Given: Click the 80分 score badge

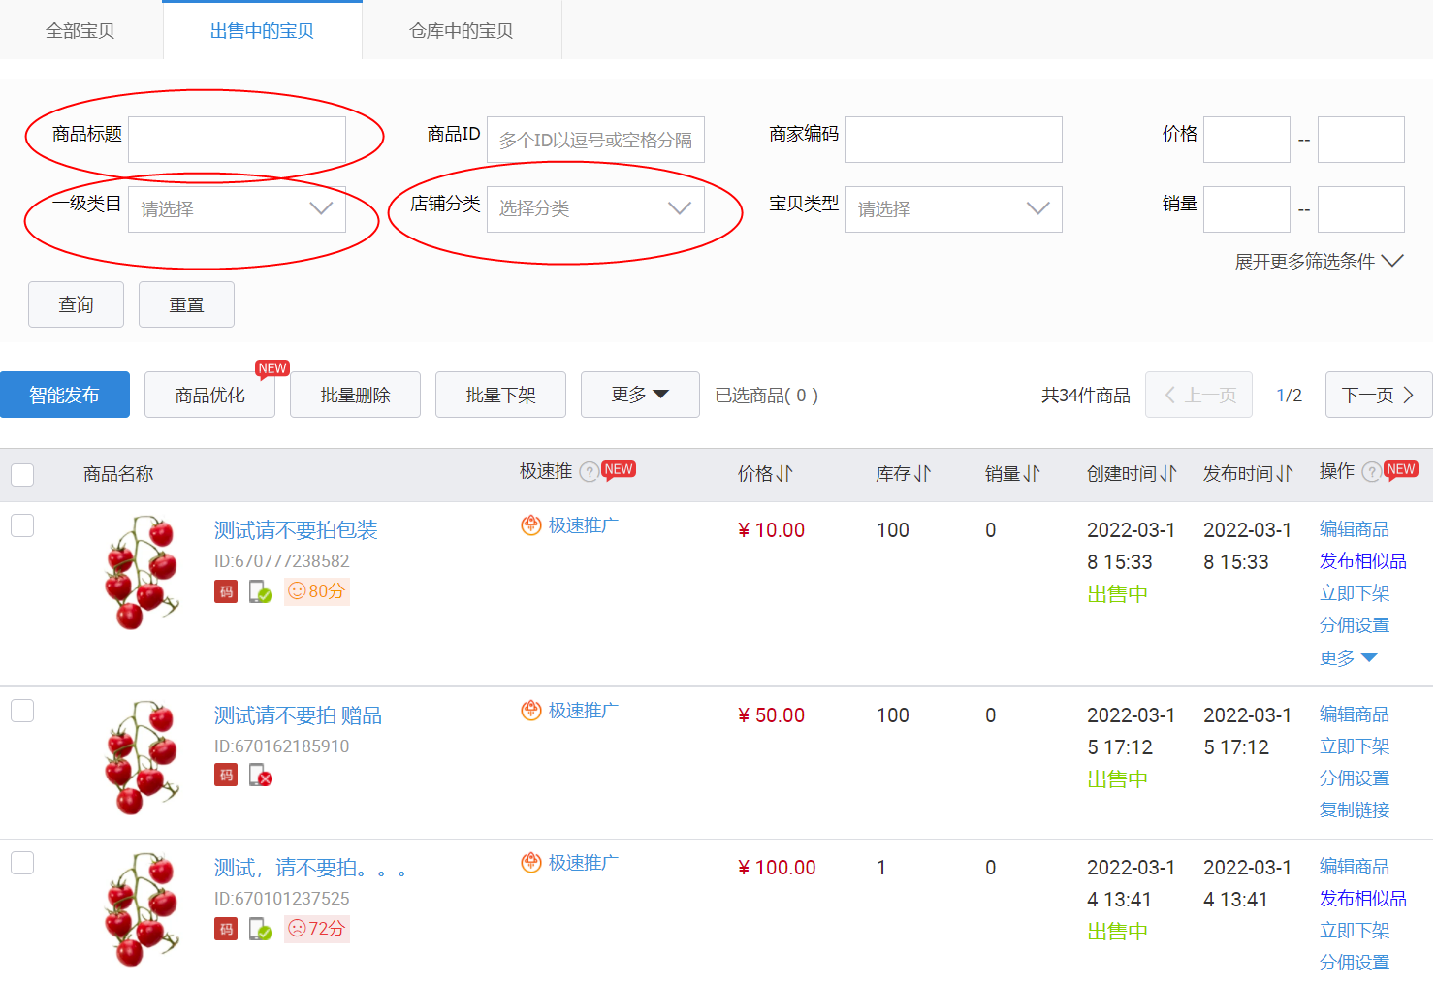Looking at the screenshot, I should tap(317, 591).
